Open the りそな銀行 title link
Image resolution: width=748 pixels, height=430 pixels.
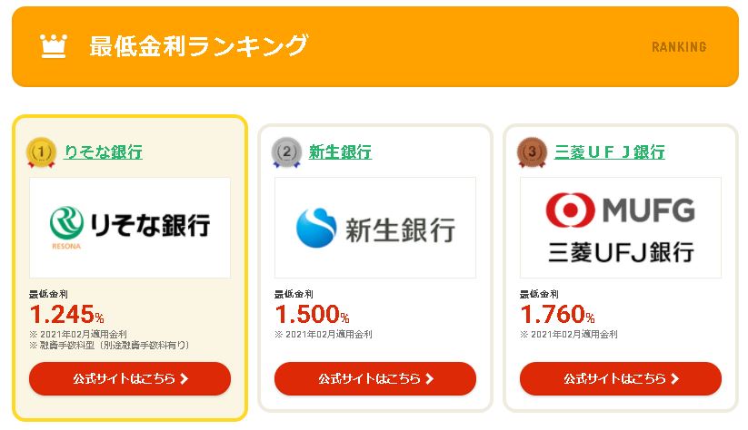coord(103,151)
